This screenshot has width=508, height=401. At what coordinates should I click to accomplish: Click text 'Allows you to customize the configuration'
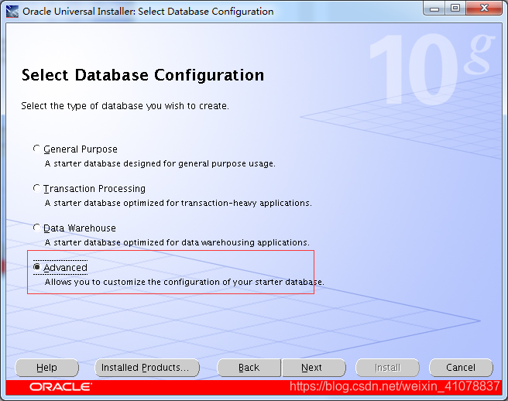coord(132,282)
